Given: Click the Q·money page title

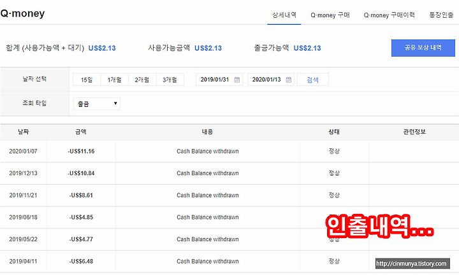Looking at the screenshot, I should 22,13.
